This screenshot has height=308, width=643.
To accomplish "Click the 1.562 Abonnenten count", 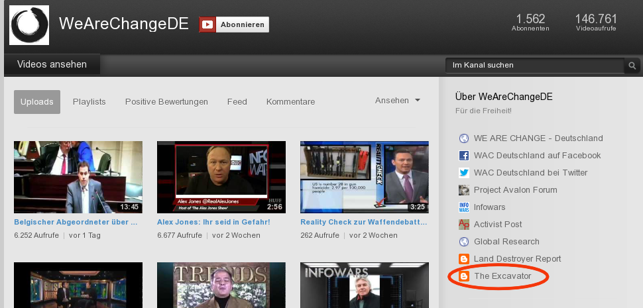I will coord(530,22).
